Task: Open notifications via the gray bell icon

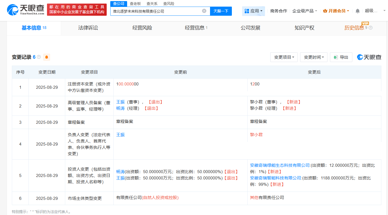Action: pyautogui.click(x=358, y=10)
